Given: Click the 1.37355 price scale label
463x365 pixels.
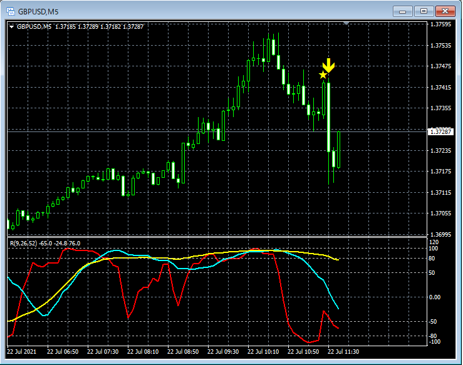Looking at the screenshot, I should pyautogui.click(x=440, y=108).
